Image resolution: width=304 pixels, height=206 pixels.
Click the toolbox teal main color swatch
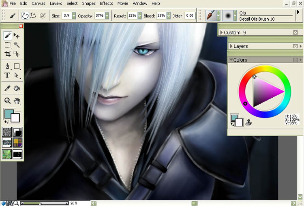8,114
